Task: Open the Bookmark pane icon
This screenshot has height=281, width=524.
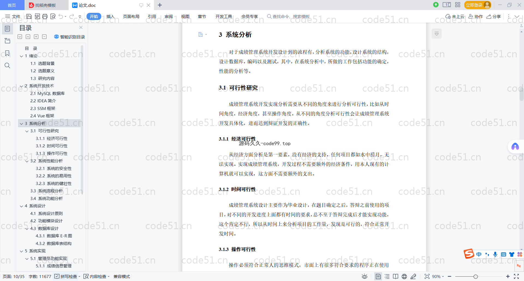Action: click(7, 53)
